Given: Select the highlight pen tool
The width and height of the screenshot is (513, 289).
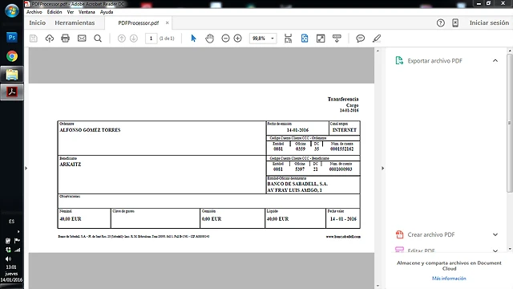Looking at the screenshot, I should click(x=377, y=39).
